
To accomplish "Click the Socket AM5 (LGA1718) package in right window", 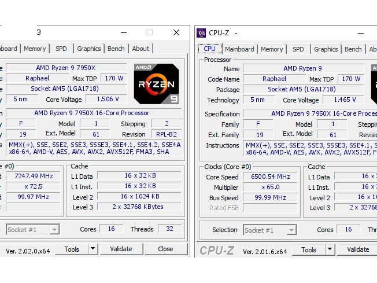I will tap(303, 89).
